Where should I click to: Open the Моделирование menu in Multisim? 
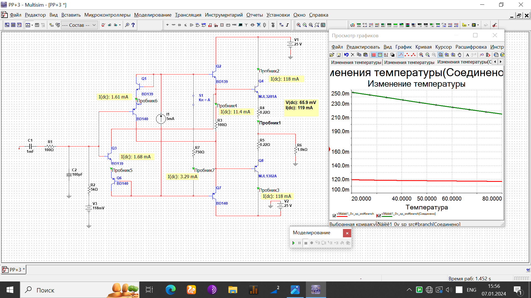tap(153, 15)
